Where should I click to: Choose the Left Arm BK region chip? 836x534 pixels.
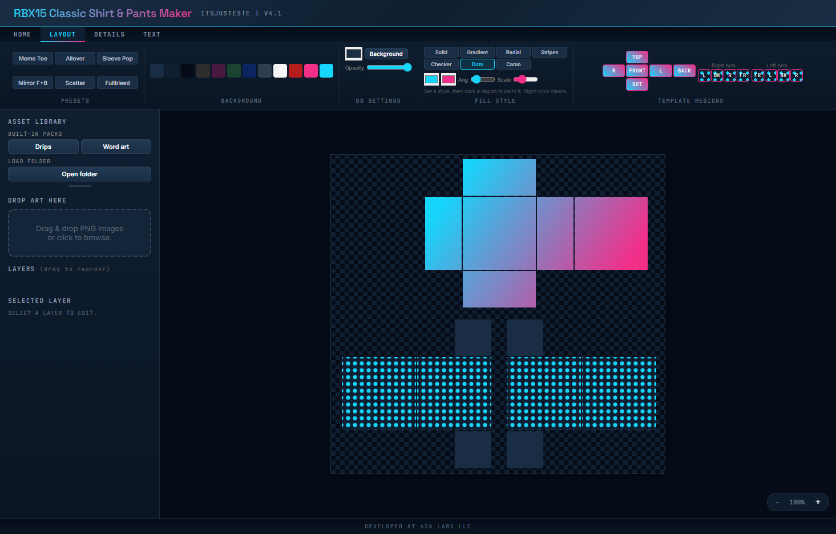point(784,75)
